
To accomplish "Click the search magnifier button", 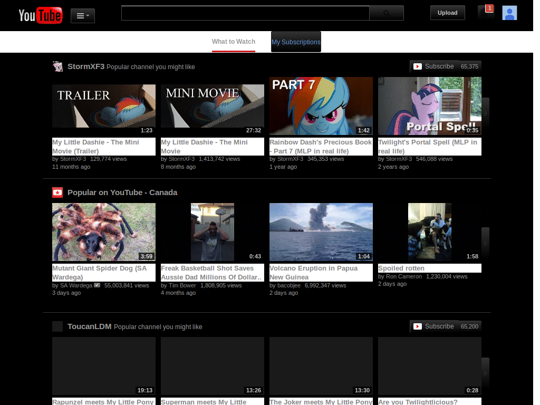I will (x=387, y=13).
